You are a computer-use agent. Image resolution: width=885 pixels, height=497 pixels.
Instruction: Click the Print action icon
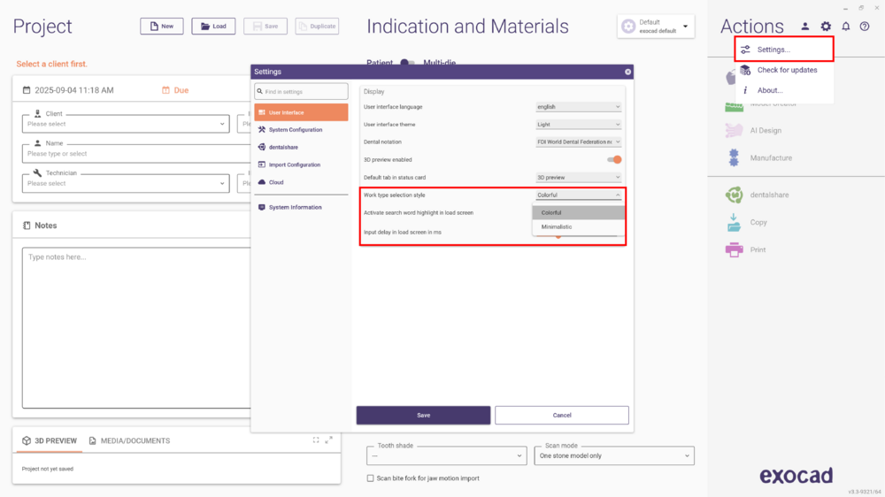click(734, 249)
